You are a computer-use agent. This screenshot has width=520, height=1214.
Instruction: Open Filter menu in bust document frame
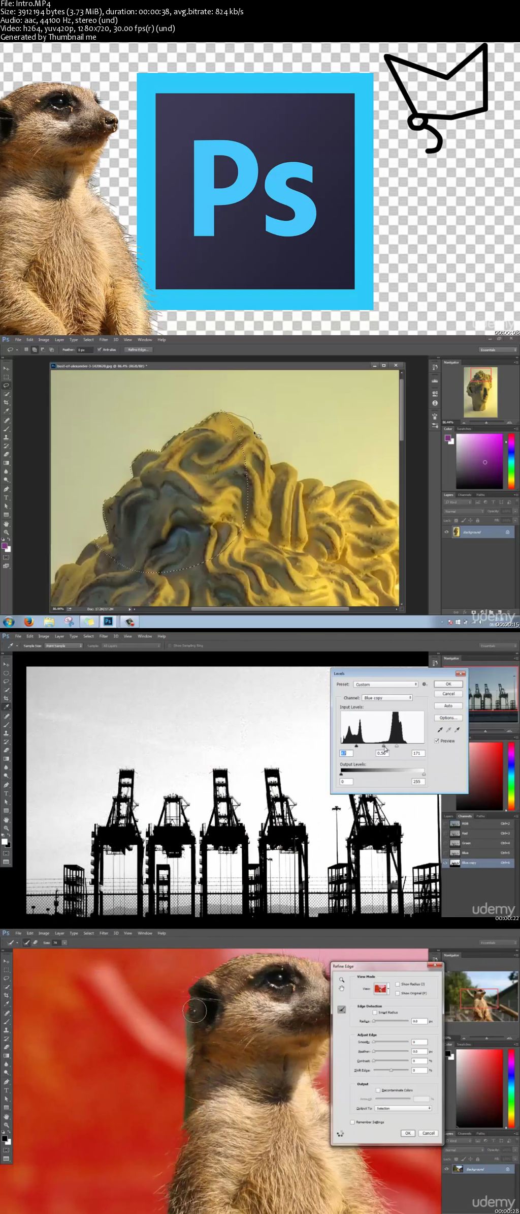click(104, 340)
